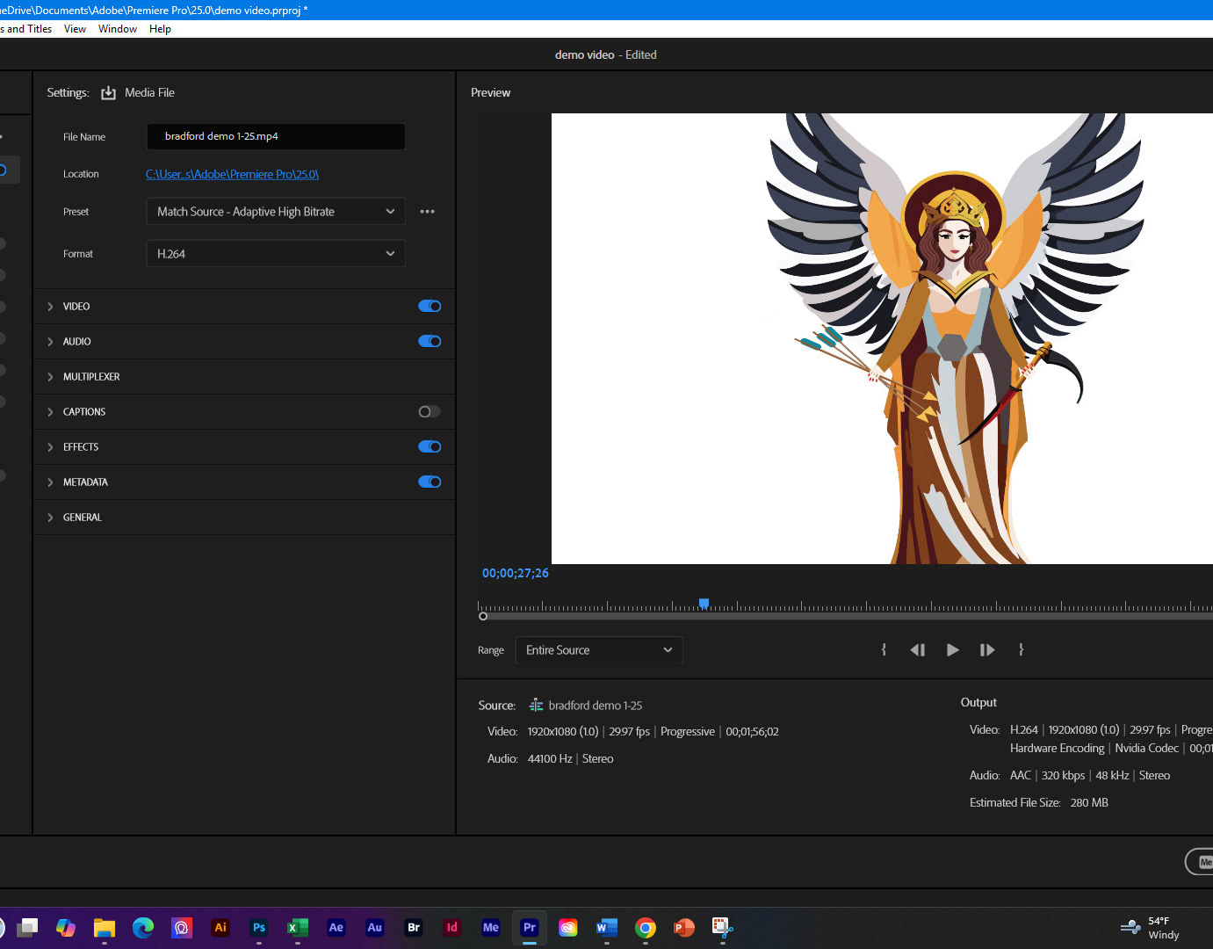The width and height of the screenshot is (1213, 949).
Task: Open File Explorer from the taskbar
Action: (105, 928)
